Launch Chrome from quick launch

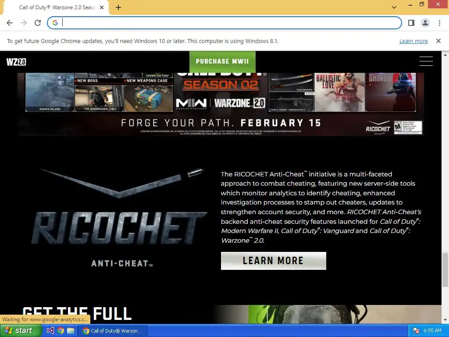pos(61,331)
